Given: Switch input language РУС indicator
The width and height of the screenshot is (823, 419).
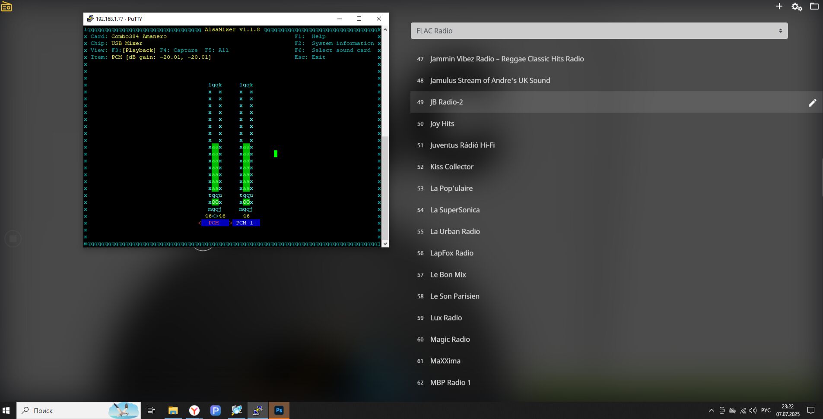Looking at the screenshot, I should point(766,410).
